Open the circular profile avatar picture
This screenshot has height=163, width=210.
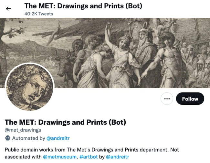click(30, 87)
